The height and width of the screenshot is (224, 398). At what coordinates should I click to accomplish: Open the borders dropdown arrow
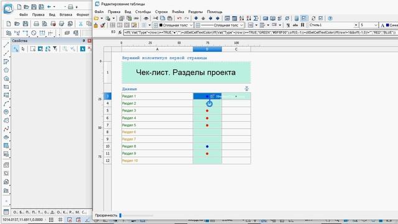pos(149,25)
